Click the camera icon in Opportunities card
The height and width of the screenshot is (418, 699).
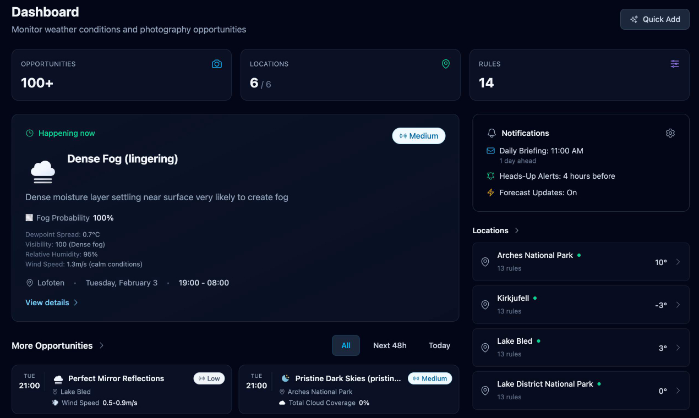(x=217, y=64)
